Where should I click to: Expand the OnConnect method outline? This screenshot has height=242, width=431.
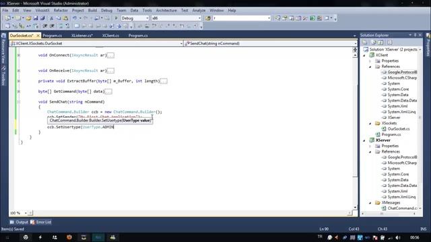click(x=19, y=55)
